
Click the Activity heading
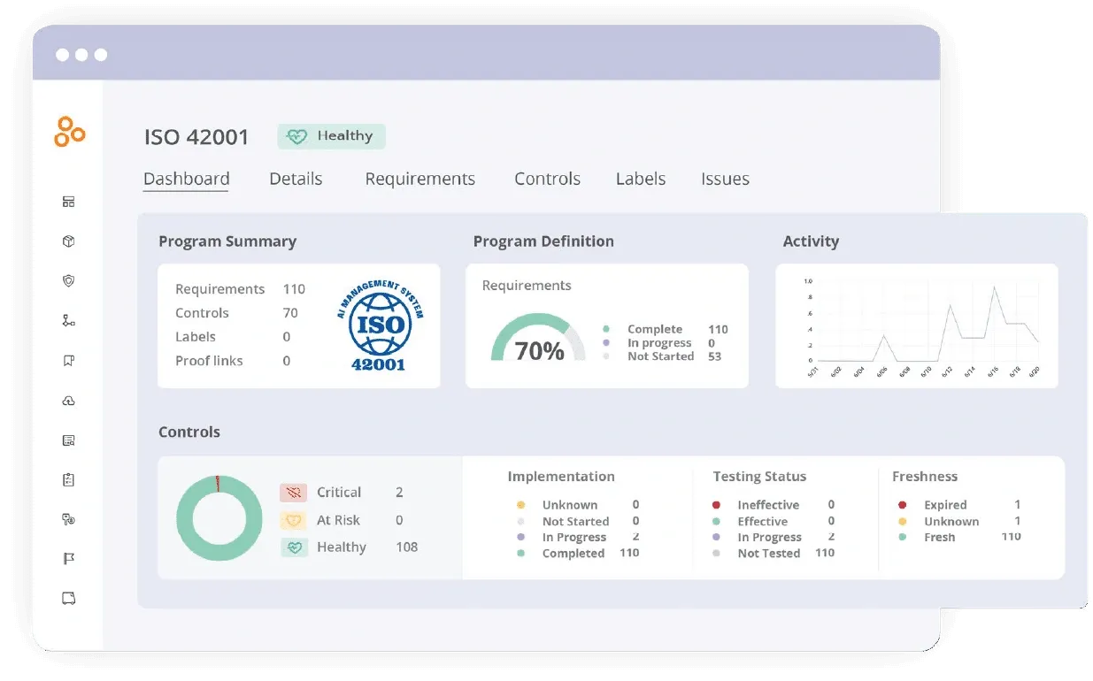coord(811,241)
